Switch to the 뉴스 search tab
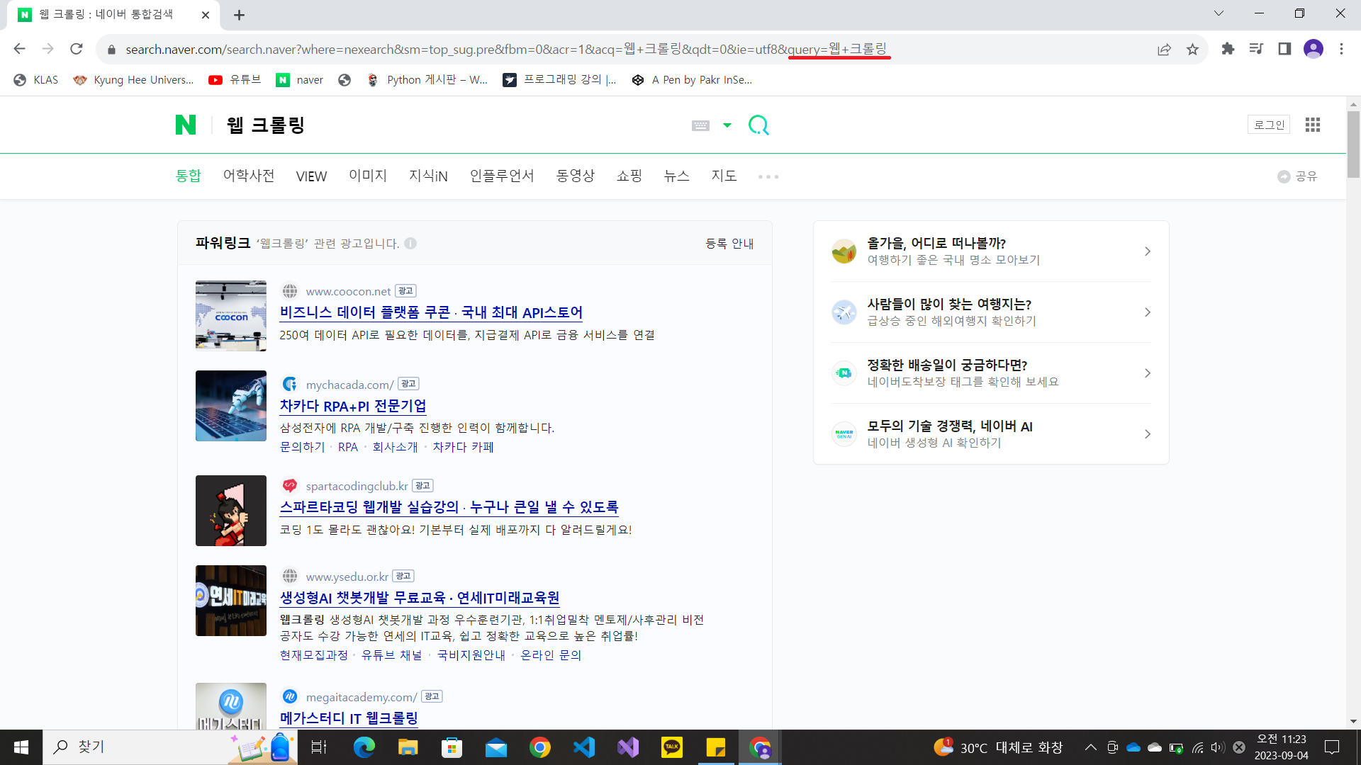1361x765 pixels. [676, 176]
